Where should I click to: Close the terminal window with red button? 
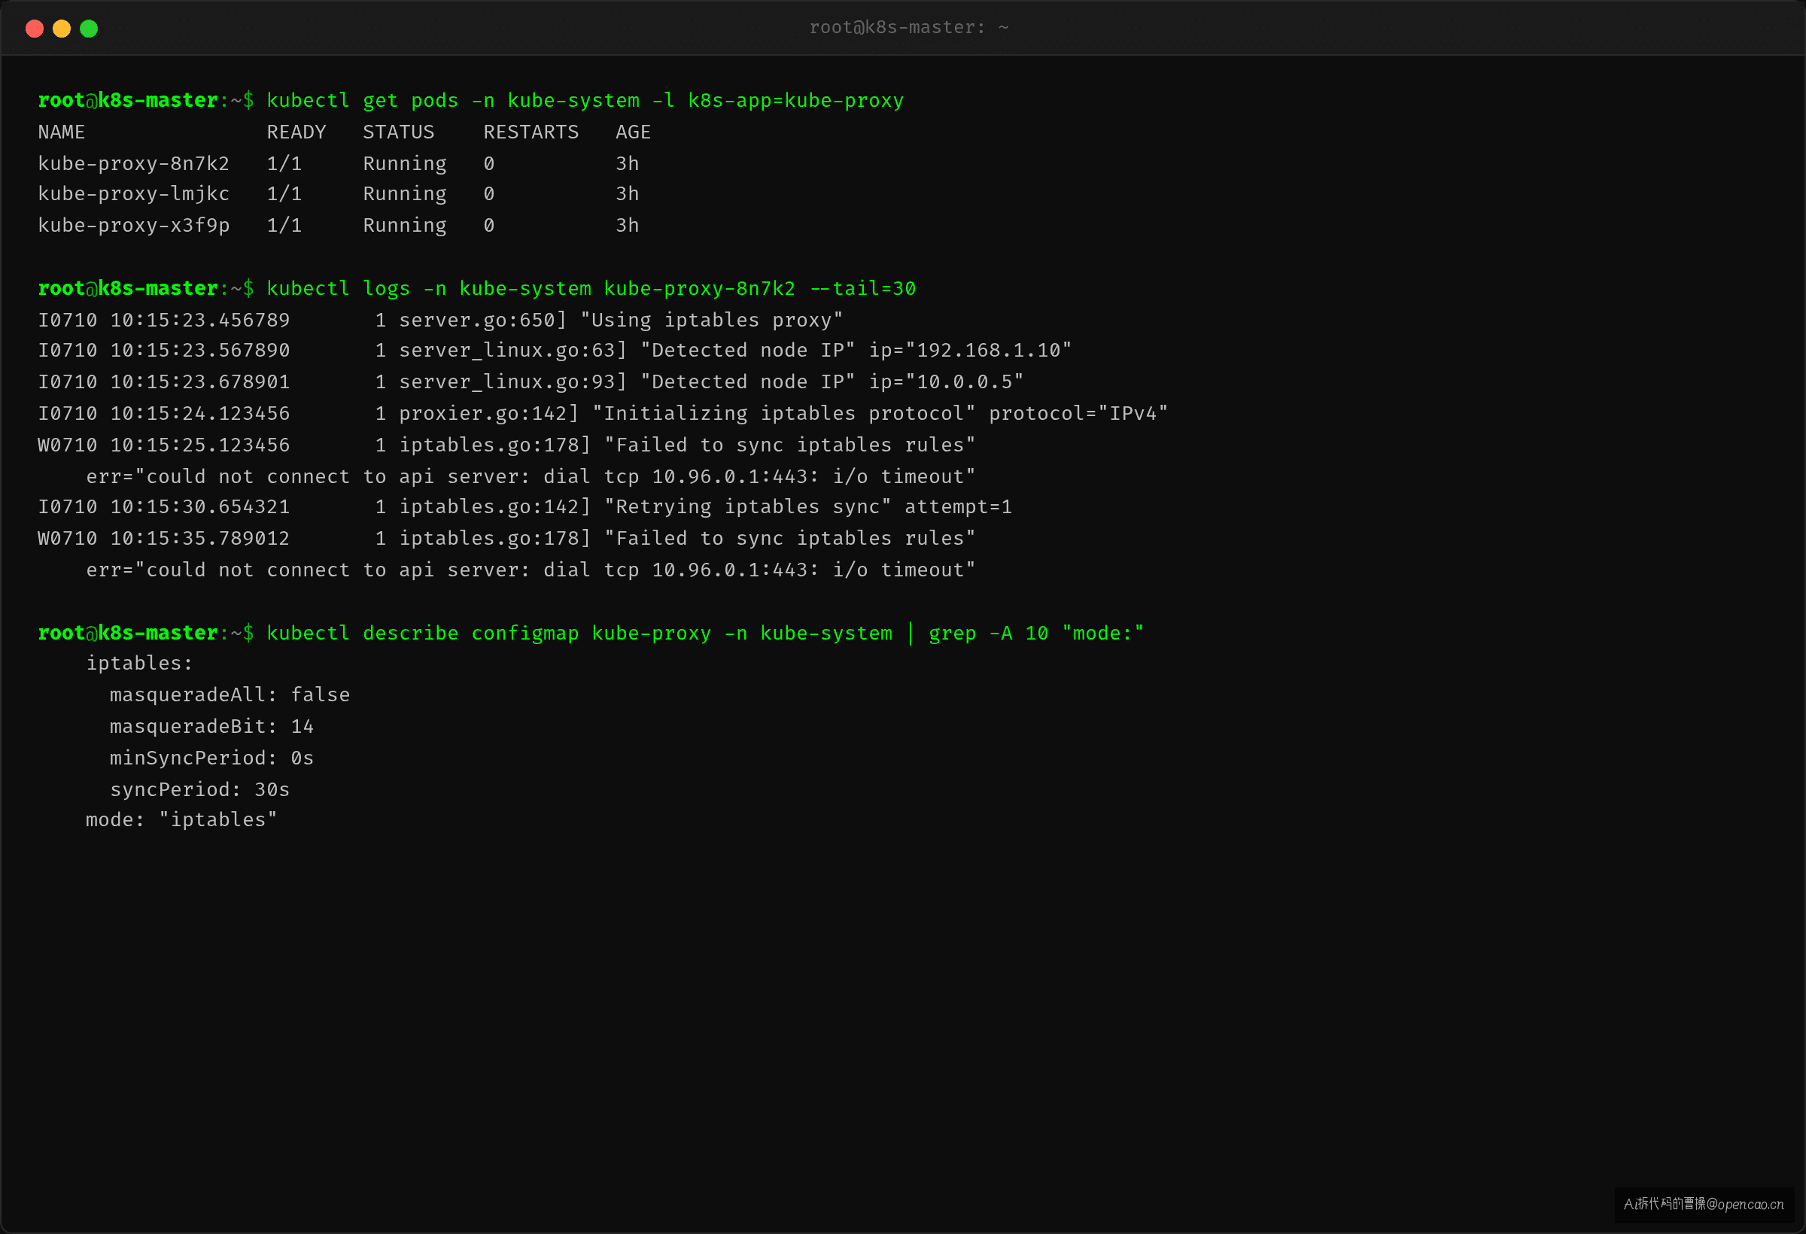tap(34, 29)
